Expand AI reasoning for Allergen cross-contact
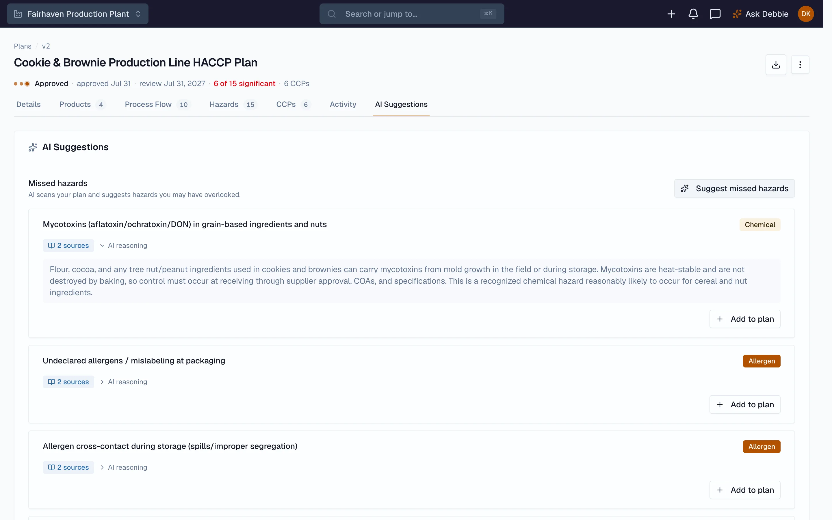Viewport: 832px width, 520px height. (x=123, y=467)
